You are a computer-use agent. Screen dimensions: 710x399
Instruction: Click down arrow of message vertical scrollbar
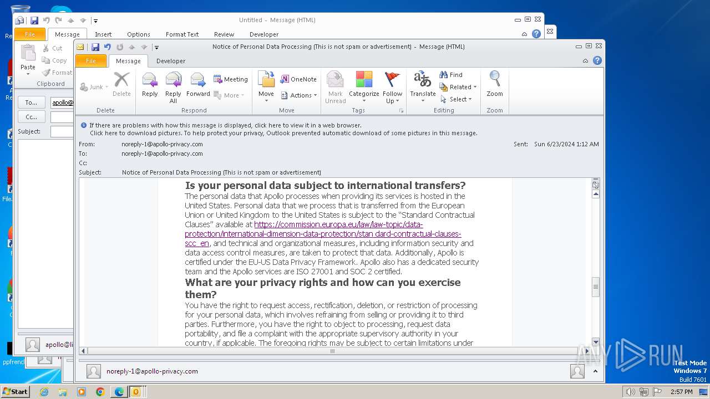[596, 342]
